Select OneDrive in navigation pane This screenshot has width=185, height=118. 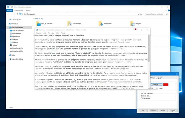coord(14,24)
